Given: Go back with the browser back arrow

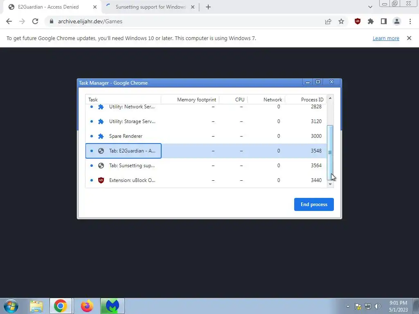Looking at the screenshot, I should (x=9, y=21).
